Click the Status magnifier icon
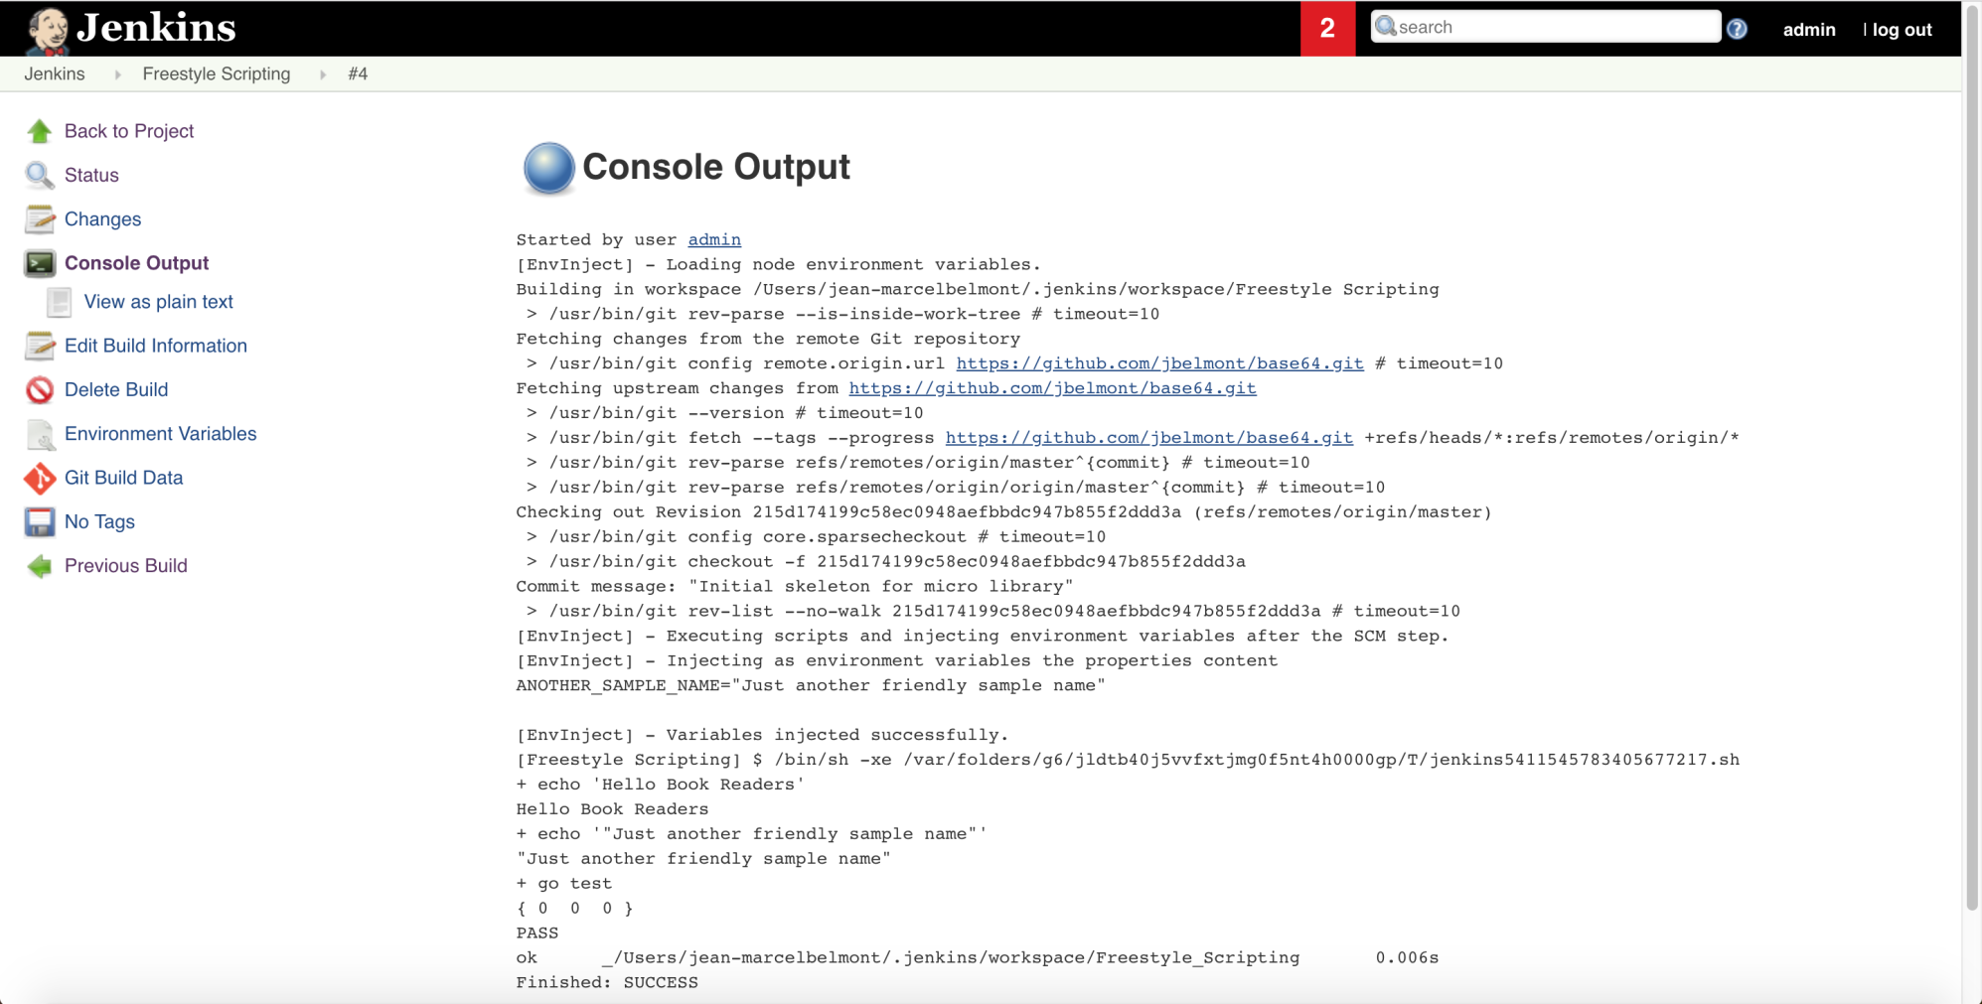Viewport: 1982px width, 1004px height. 40,175
